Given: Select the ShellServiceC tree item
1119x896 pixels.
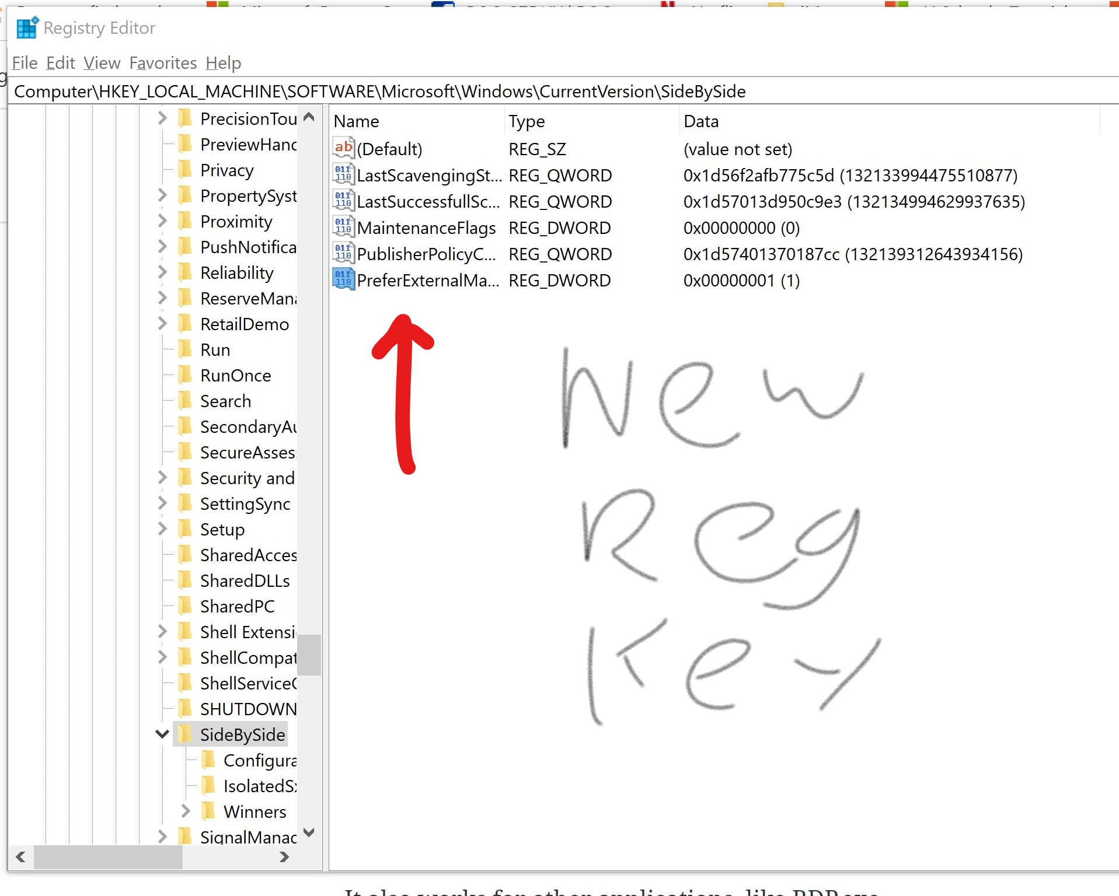Looking at the screenshot, I should [247, 684].
